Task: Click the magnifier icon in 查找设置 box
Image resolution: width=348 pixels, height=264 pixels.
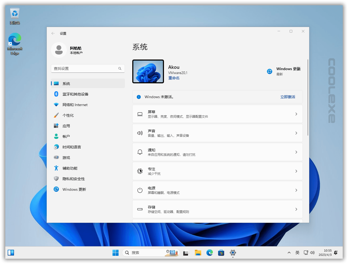Action: coord(120,69)
